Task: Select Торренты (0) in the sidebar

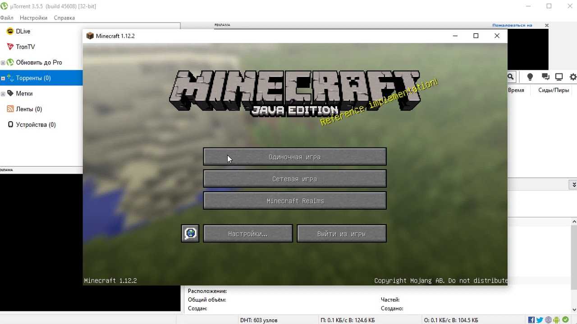Action: click(33, 78)
